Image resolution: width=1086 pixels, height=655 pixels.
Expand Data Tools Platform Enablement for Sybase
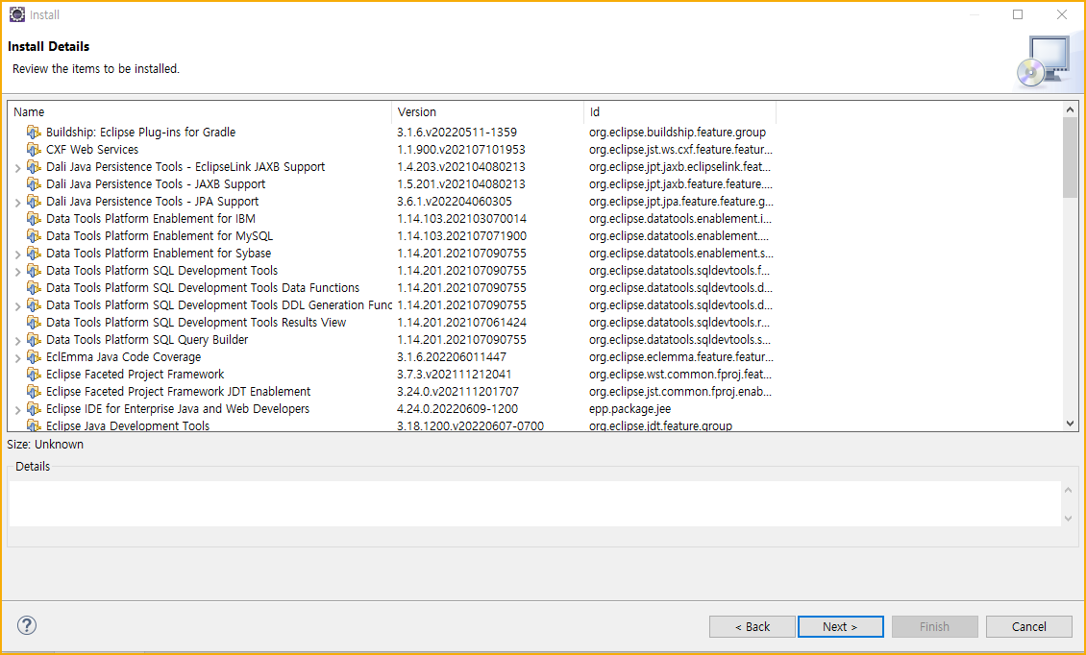(x=18, y=255)
